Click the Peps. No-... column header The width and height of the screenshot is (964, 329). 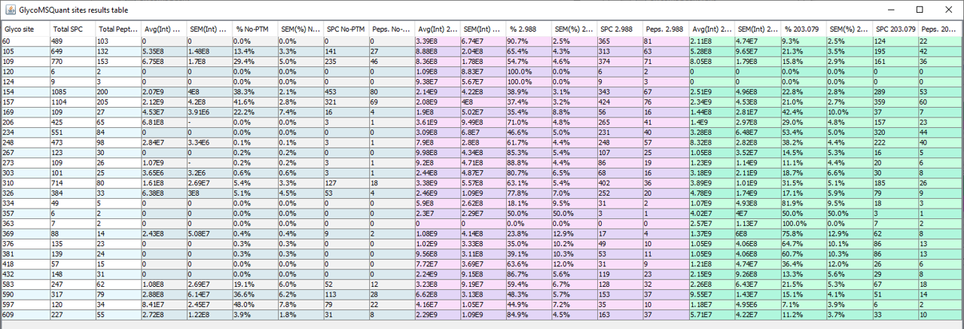(392, 29)
